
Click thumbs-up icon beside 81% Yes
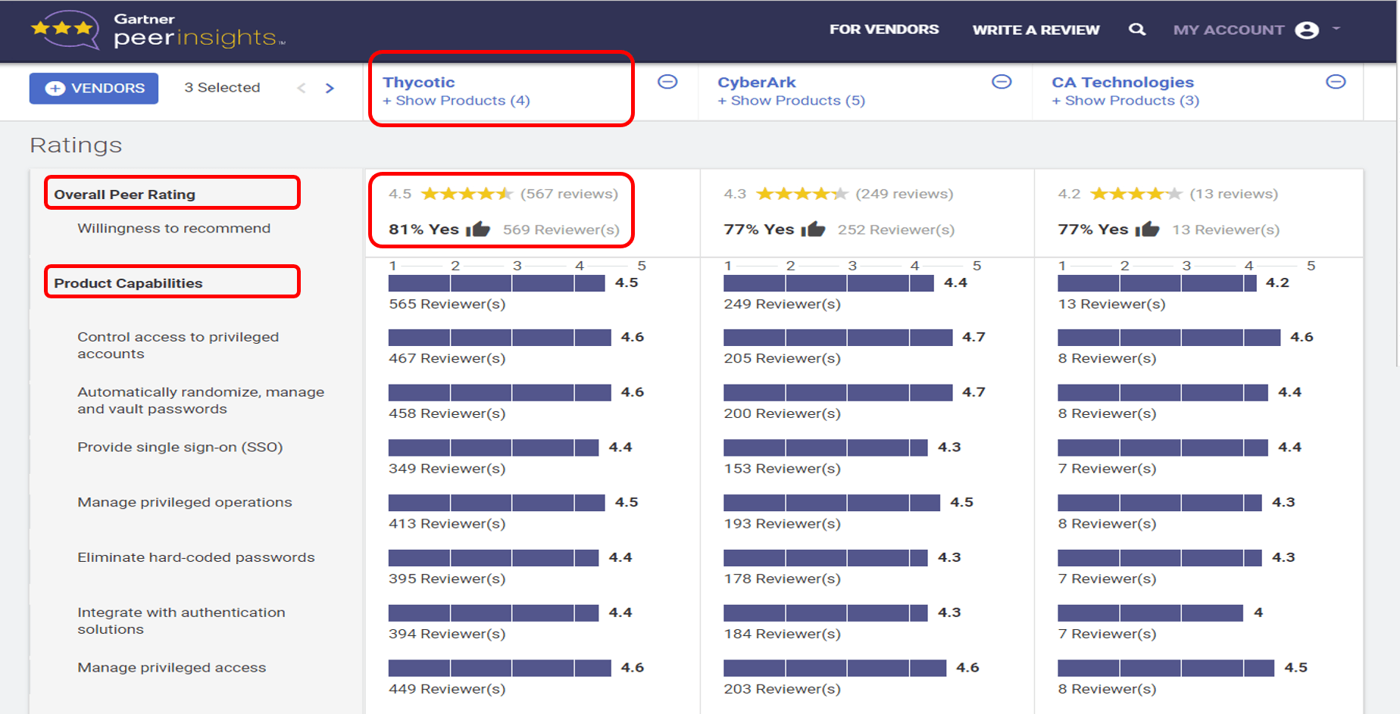(x=478, y=229)
